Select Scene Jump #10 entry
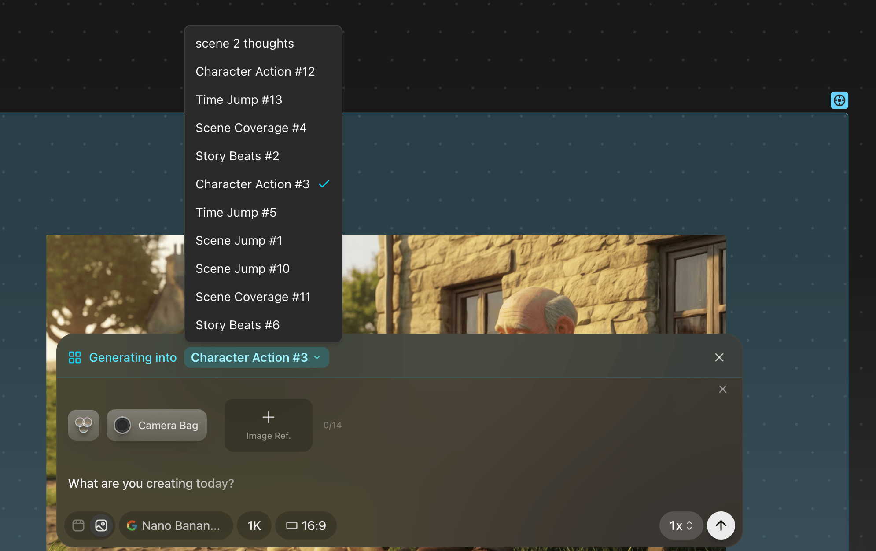The height and width of the screenshot is (551, 876). 263,268
